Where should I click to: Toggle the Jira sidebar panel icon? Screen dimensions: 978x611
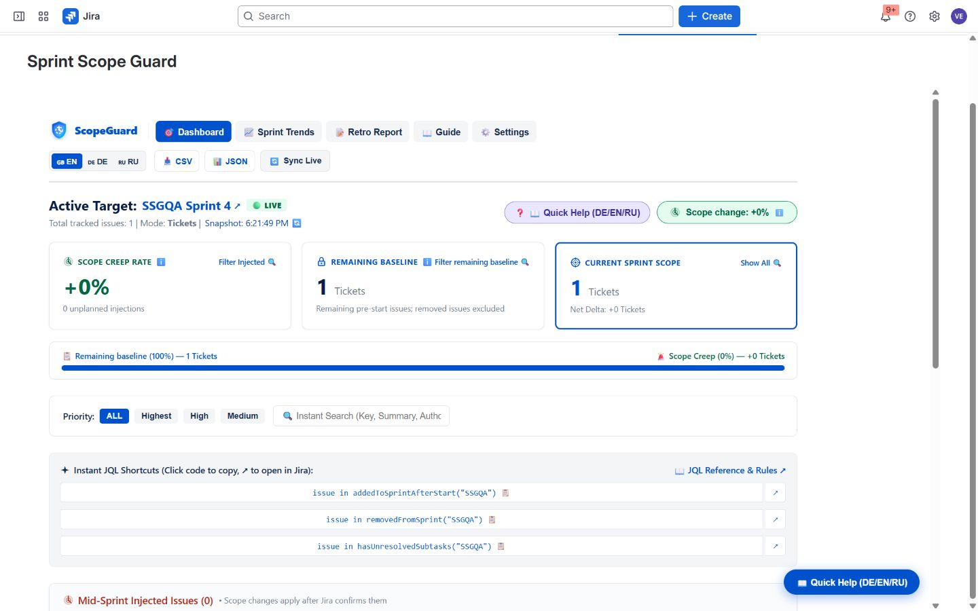tap(19, 16)
